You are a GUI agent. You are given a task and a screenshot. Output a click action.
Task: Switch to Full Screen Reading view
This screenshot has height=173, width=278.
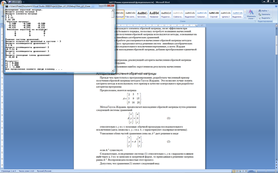tap(237, 171)
